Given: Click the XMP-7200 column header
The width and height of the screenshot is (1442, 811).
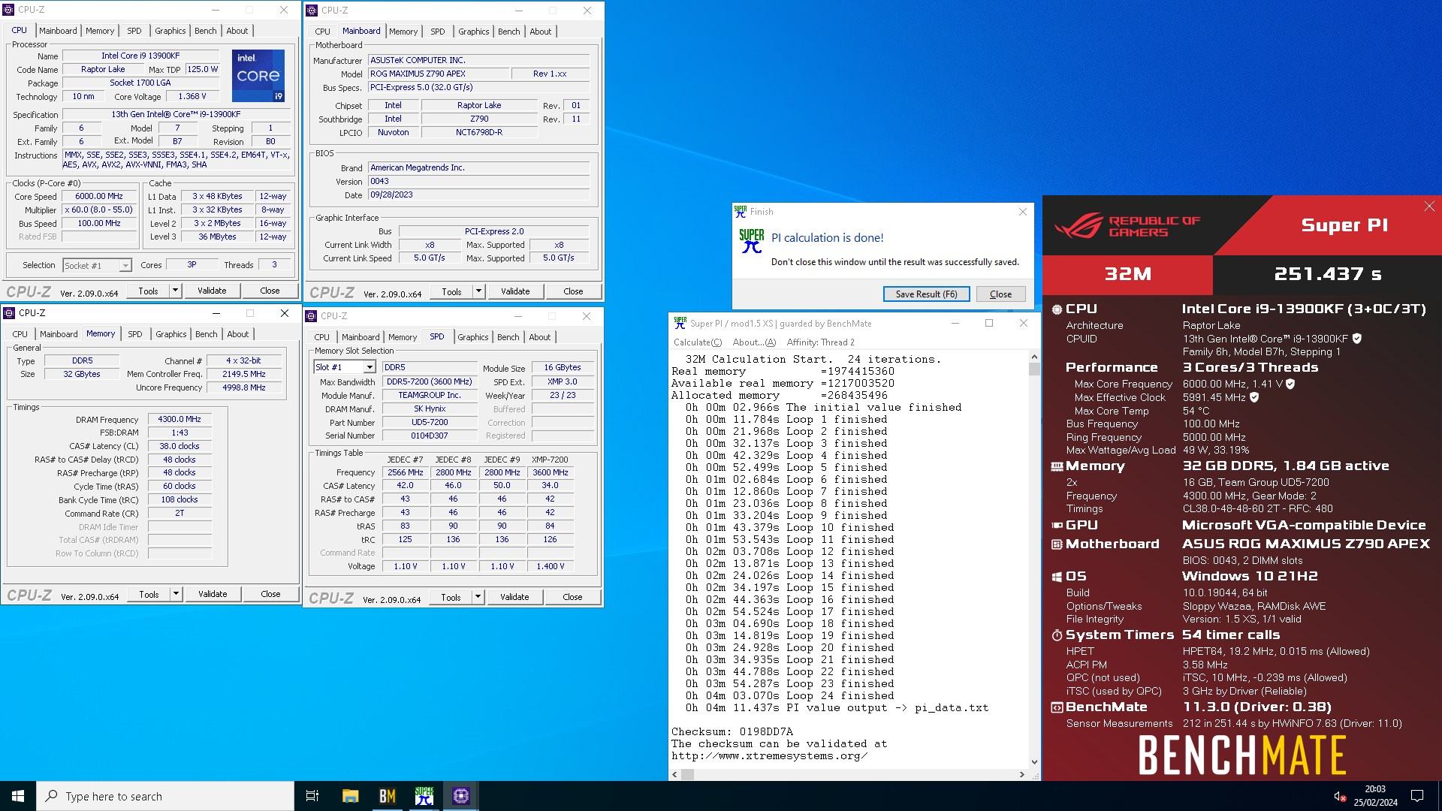Looking at the screenshot, I should (550, 460).
